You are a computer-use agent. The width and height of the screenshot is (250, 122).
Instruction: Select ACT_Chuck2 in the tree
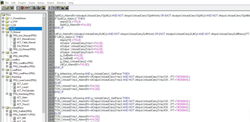click(x=23, y=104)
